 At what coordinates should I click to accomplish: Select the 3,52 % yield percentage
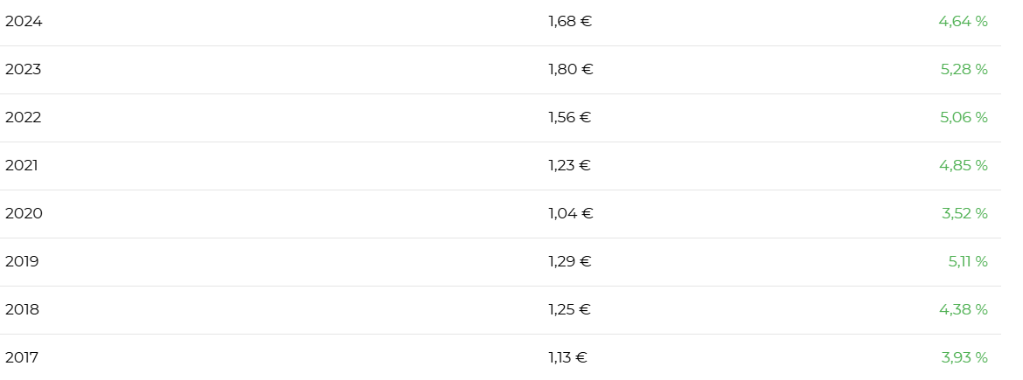click(964, 214)
